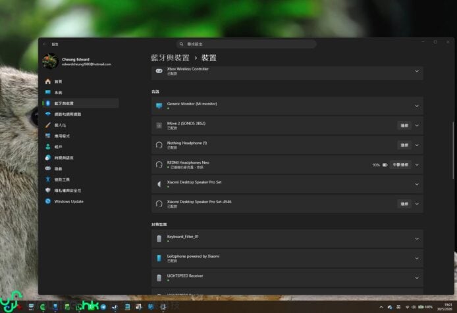Click the Move 2 SONOS speaker icon
Image resolution: width=457 pixels, height=313 pixels.
159,126
